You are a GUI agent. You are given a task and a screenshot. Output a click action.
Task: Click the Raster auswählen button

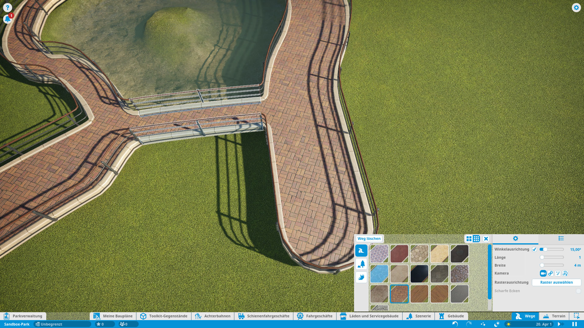(x=556, y=282)
